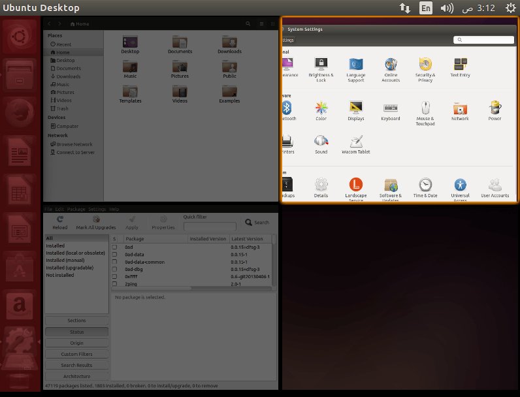This screenshot has height=397, width=520.
Task: Toggle the checkbox for 0ad-data package
Action: [114, 255]
